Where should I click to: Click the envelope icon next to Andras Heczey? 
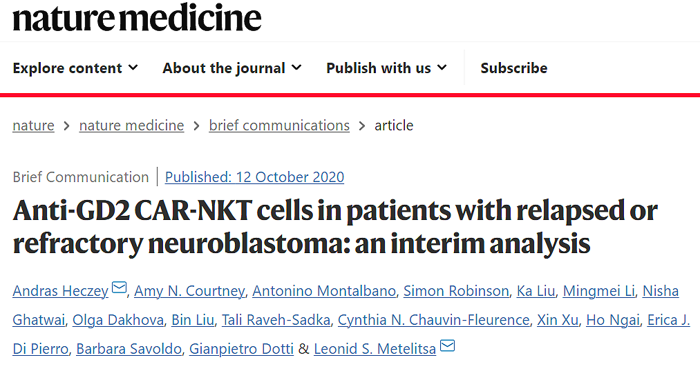pyautogui.click(x=119, y=288)
